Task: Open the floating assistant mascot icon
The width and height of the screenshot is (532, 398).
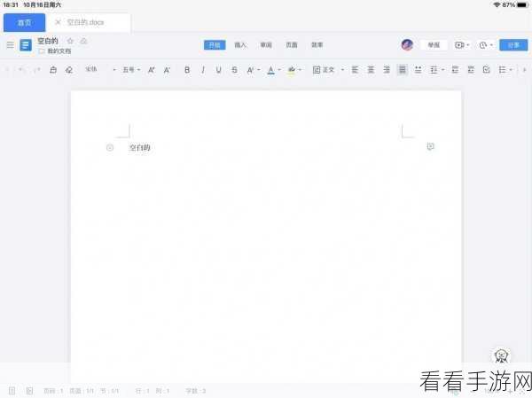Action: tap(501, 355)
